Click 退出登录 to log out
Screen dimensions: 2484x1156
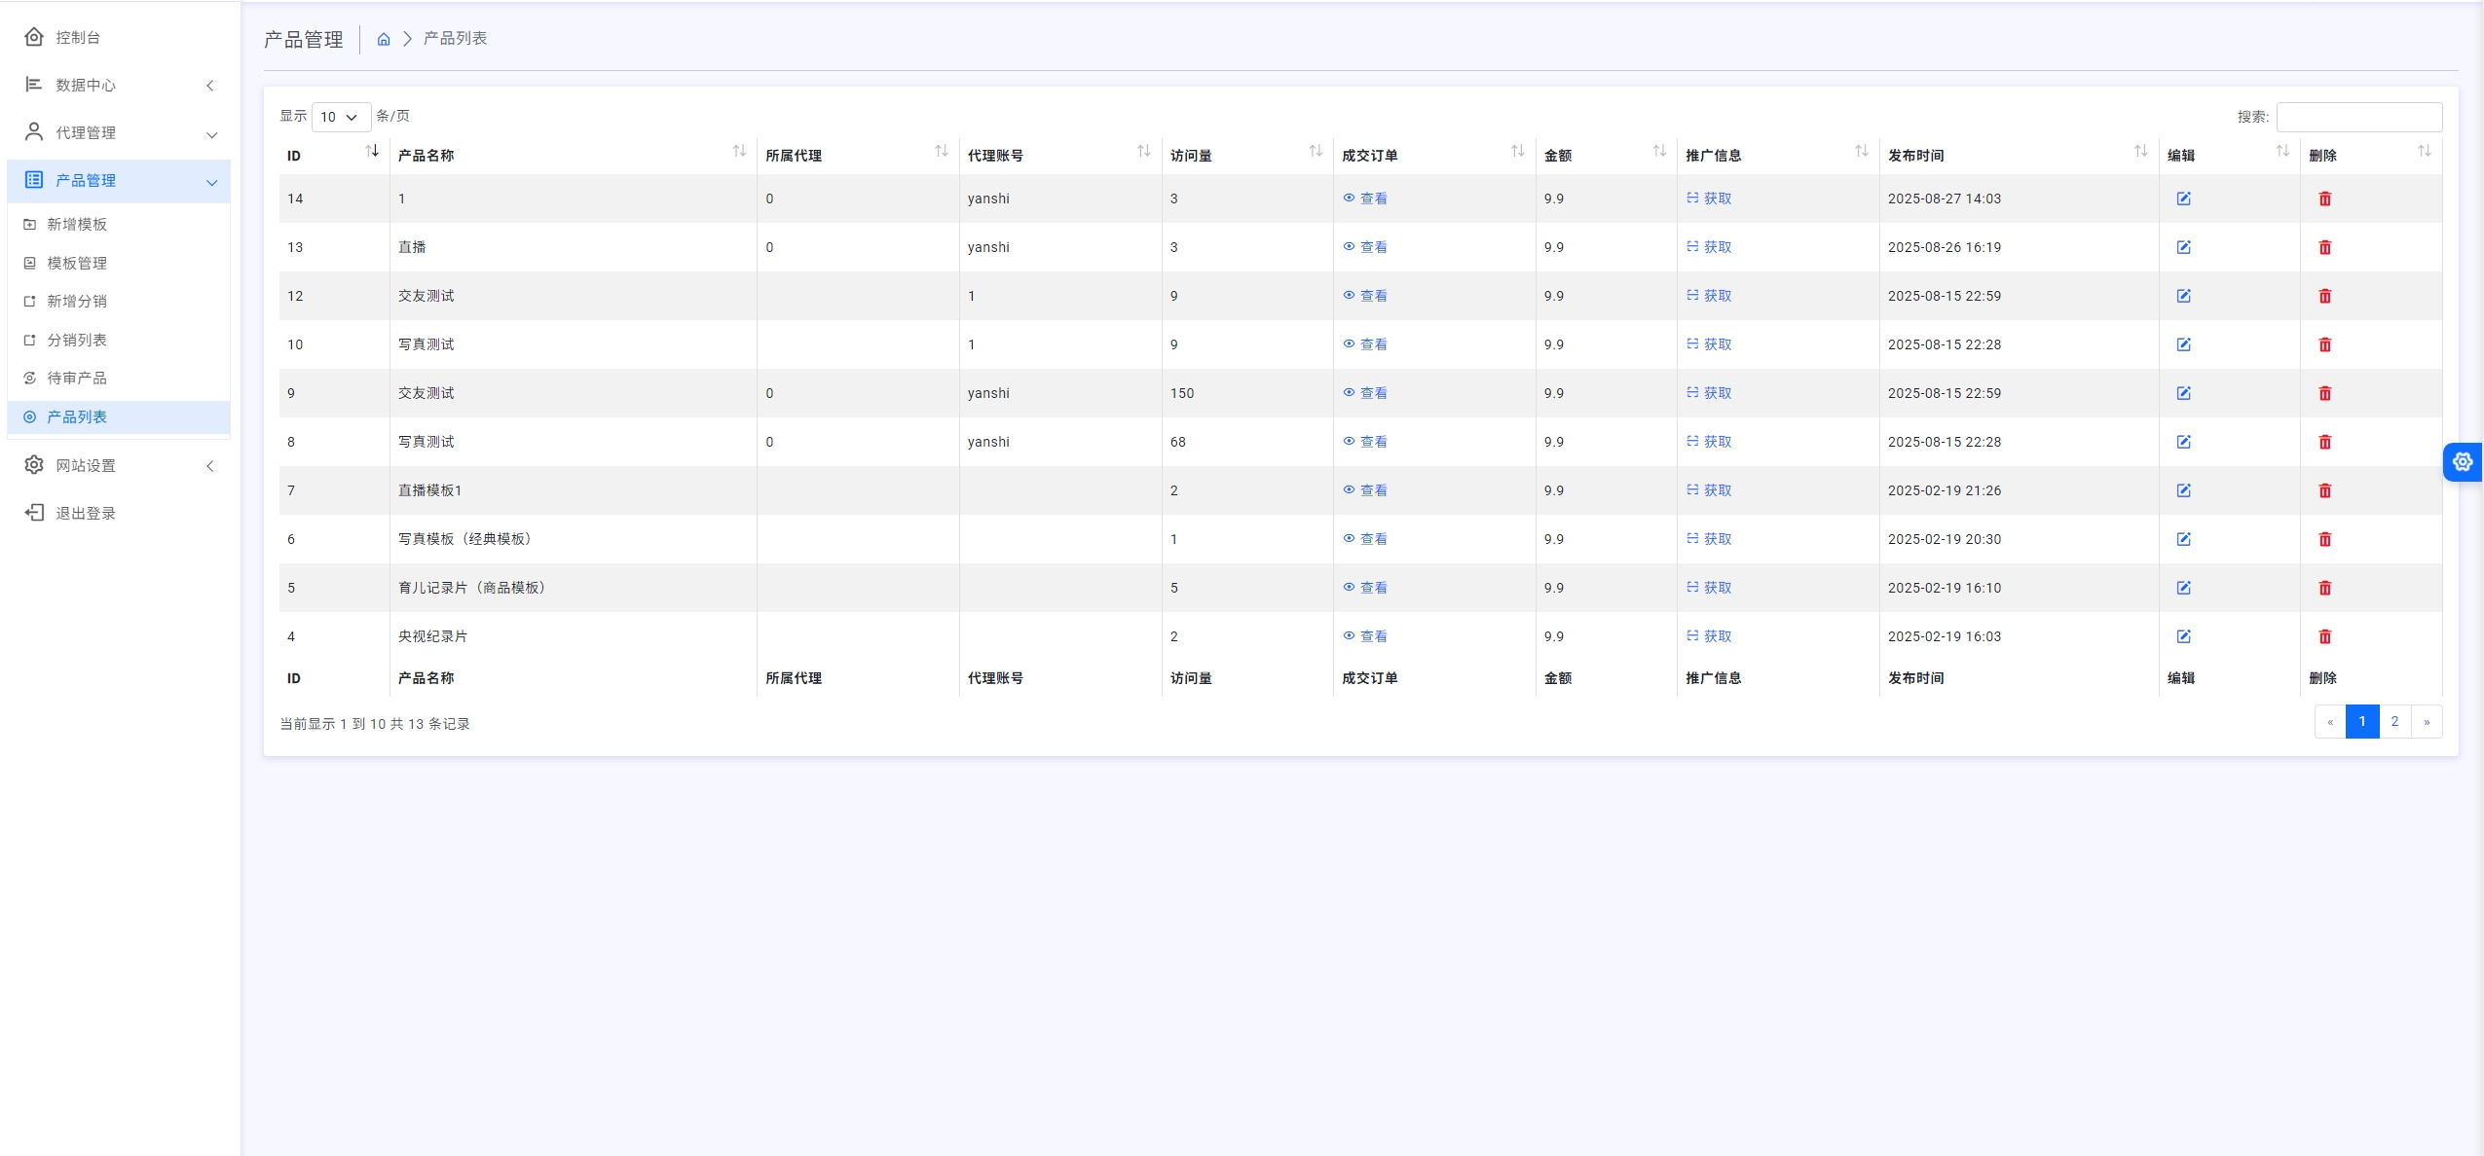pyautogui.click(x=85, y=513)
